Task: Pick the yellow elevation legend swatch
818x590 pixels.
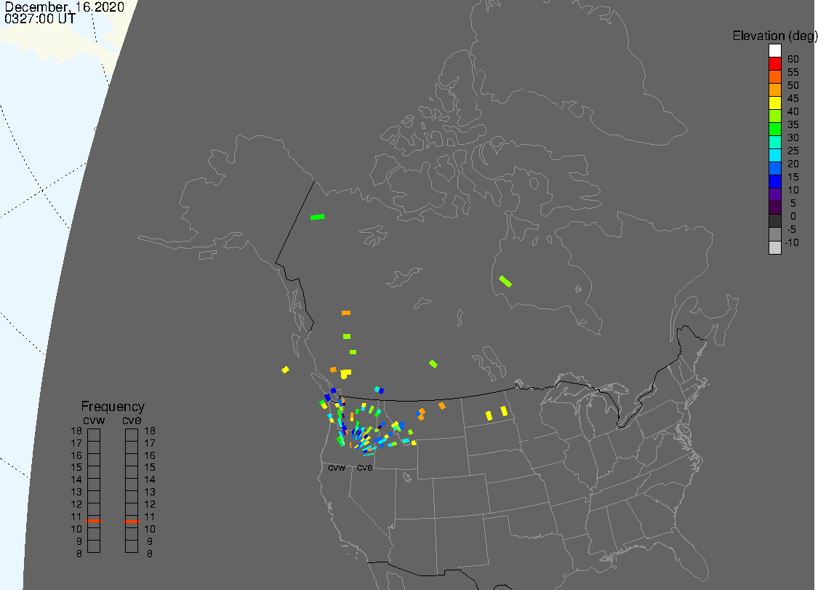Action: (x=774, y=103)
